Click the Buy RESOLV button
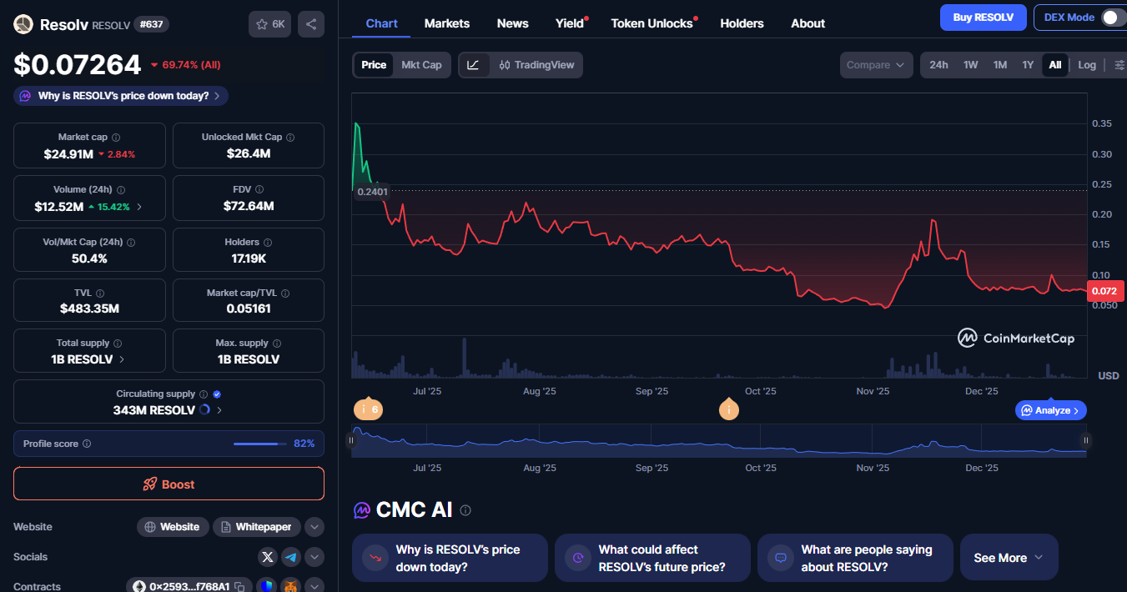Viewport: 1127px width, 592px height. click(x=984, y=18)
